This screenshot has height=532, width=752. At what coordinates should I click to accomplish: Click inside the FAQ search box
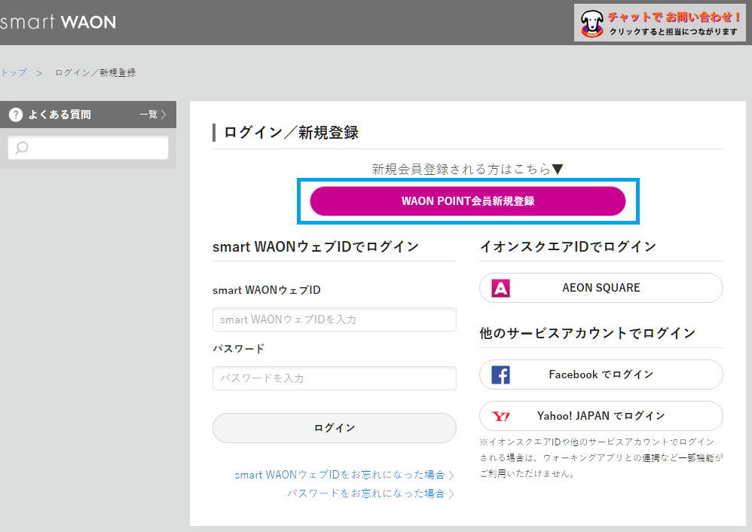88,148
